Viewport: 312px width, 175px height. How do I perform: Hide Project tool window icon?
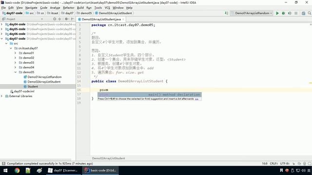tap(73, 19)
